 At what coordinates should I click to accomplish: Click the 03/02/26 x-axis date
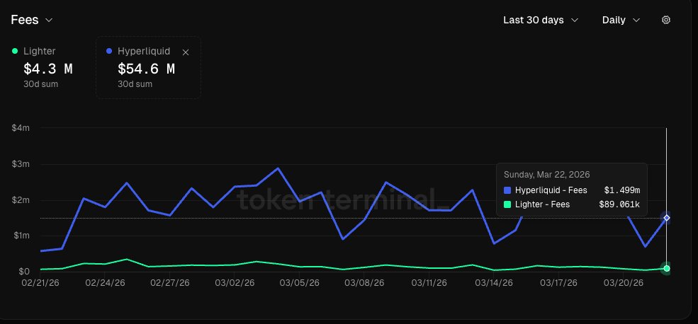pos(235,283)
